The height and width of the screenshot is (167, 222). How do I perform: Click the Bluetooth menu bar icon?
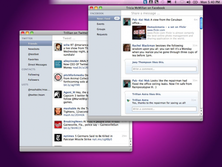click(176, 2)
